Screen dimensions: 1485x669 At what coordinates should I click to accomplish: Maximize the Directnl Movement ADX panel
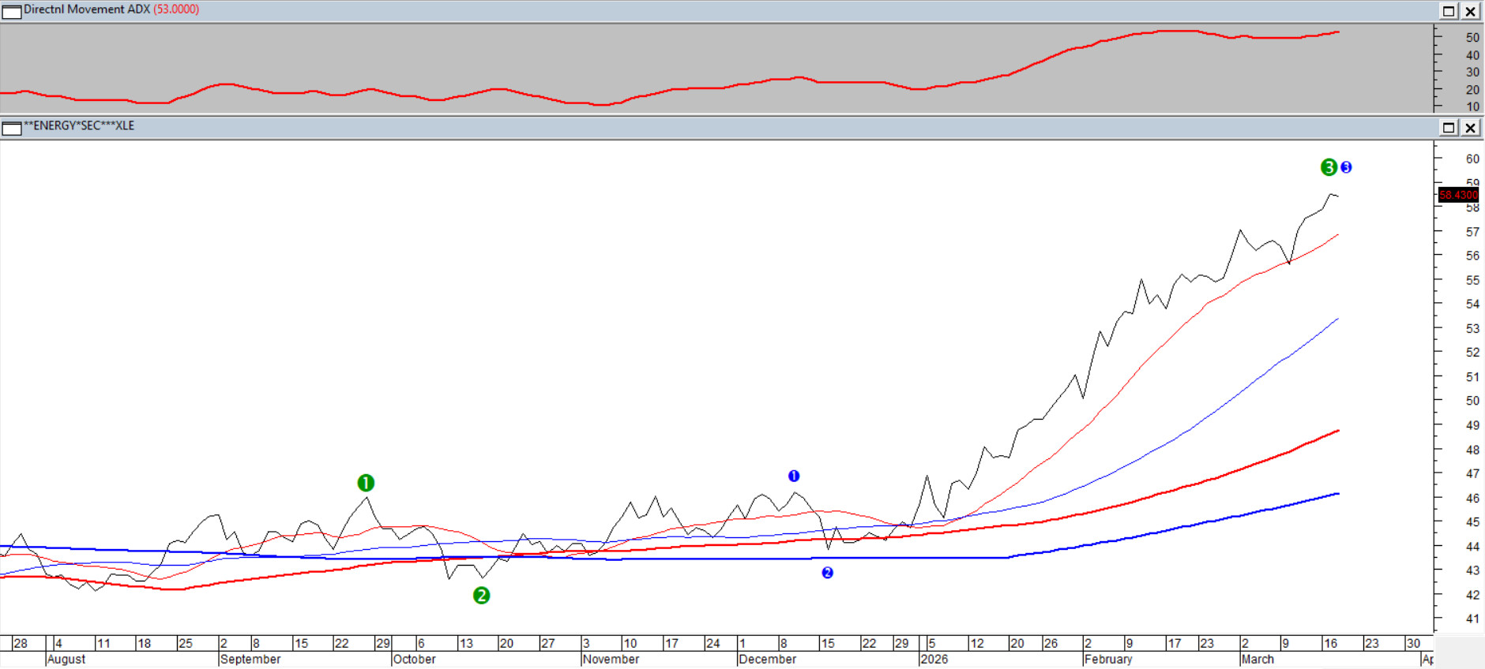pos(1449,11)
